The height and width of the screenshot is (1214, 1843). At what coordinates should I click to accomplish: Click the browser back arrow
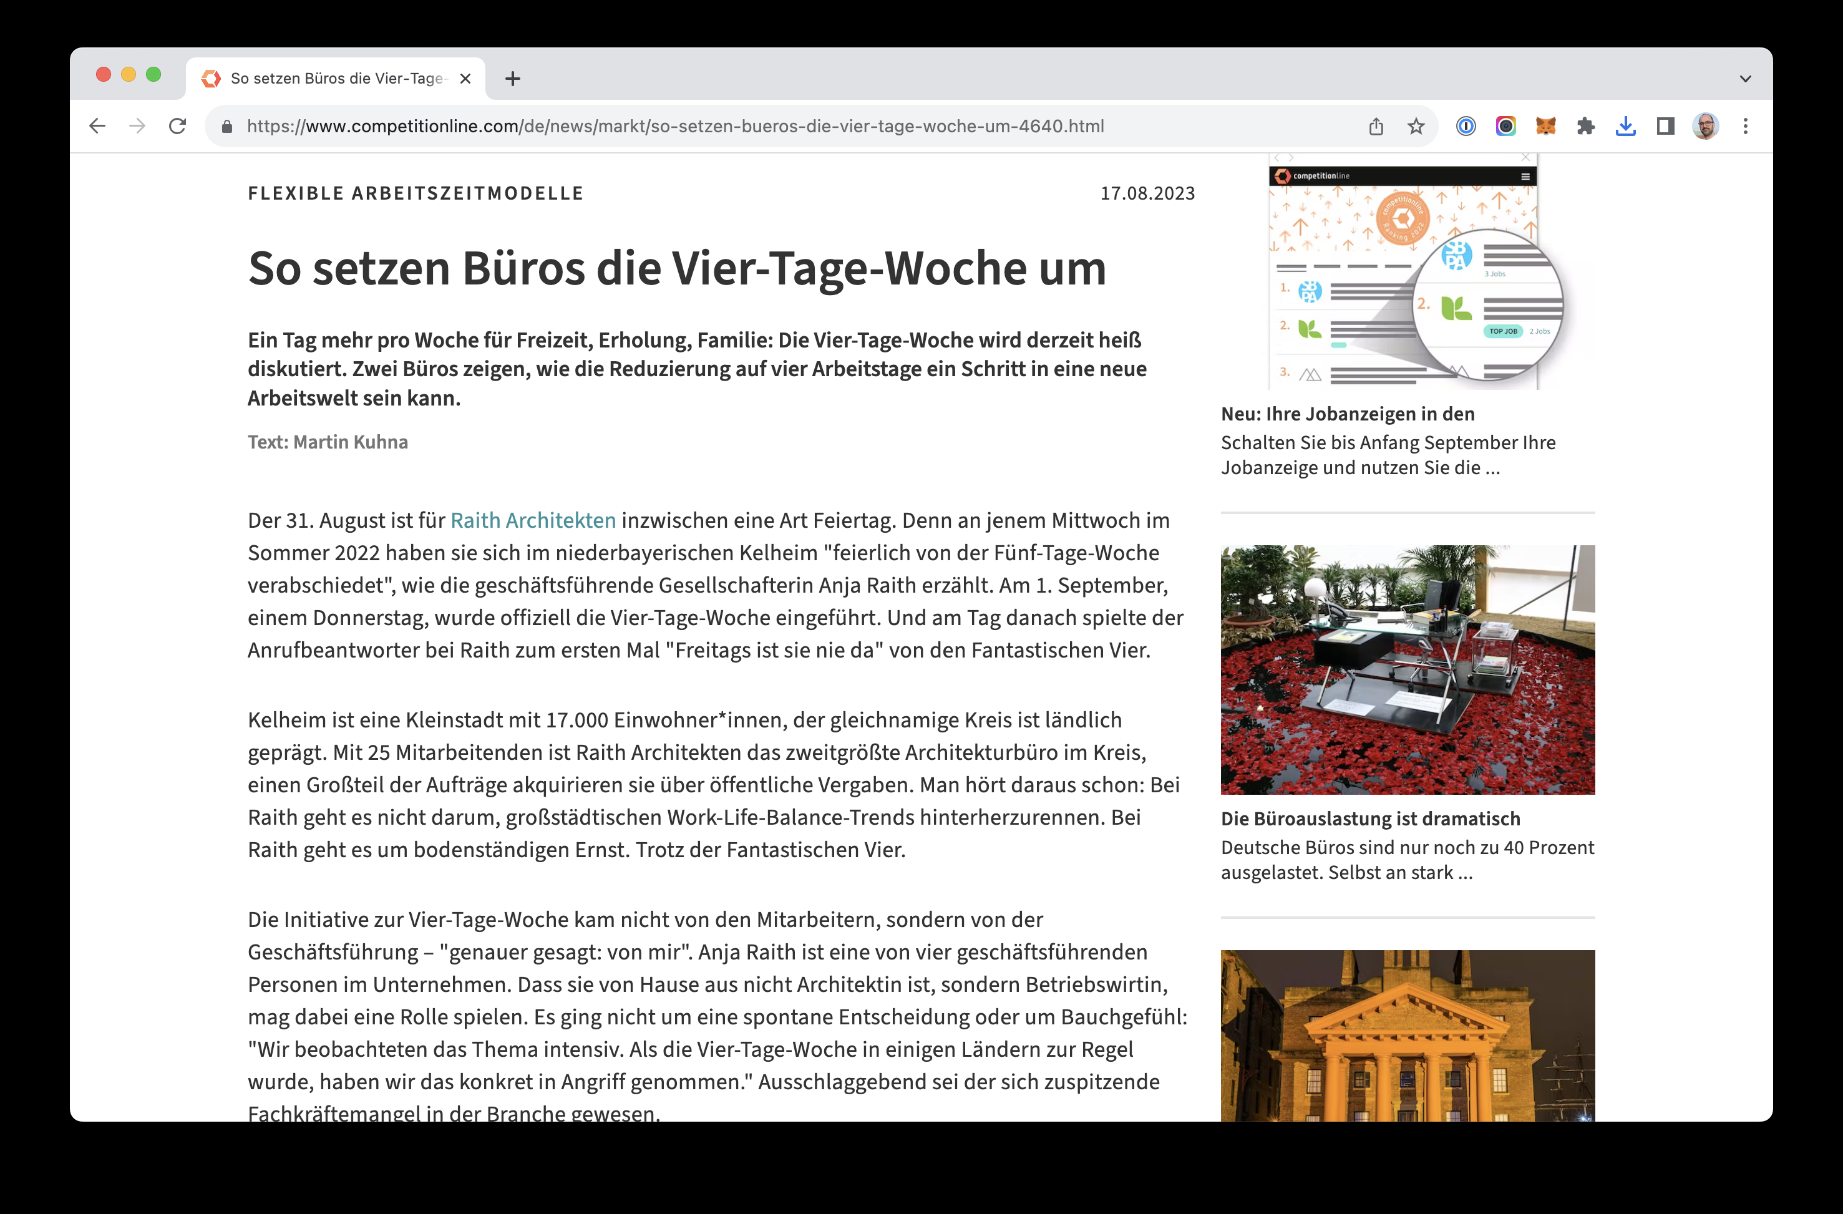pos(97,126)
